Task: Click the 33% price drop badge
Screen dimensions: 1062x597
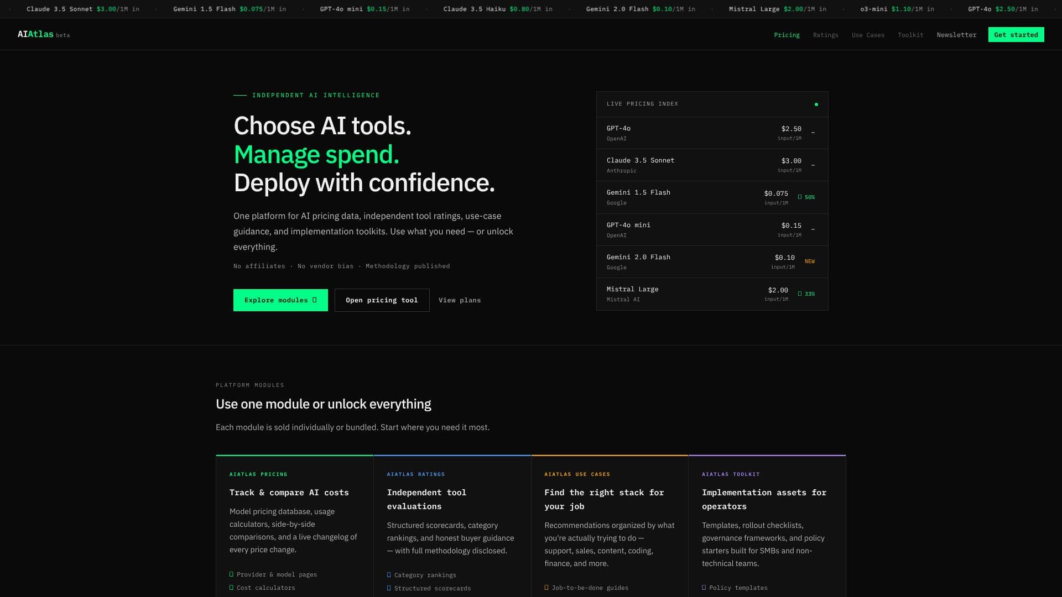Action: click(806, 294)
